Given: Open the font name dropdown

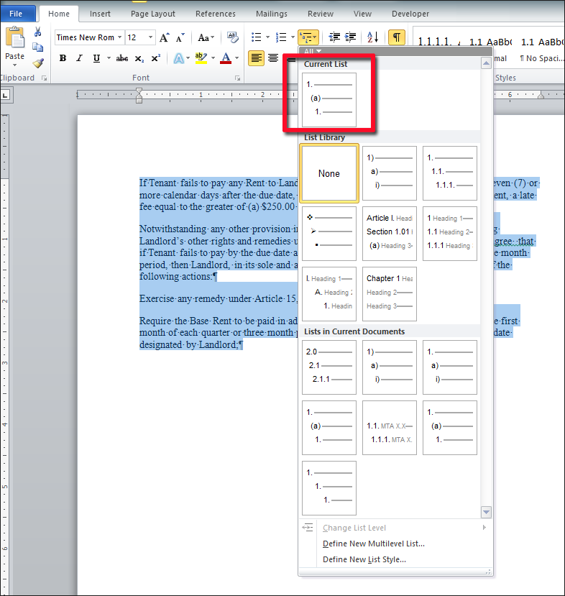Looking at the screenshot, I should pos(120,37).
